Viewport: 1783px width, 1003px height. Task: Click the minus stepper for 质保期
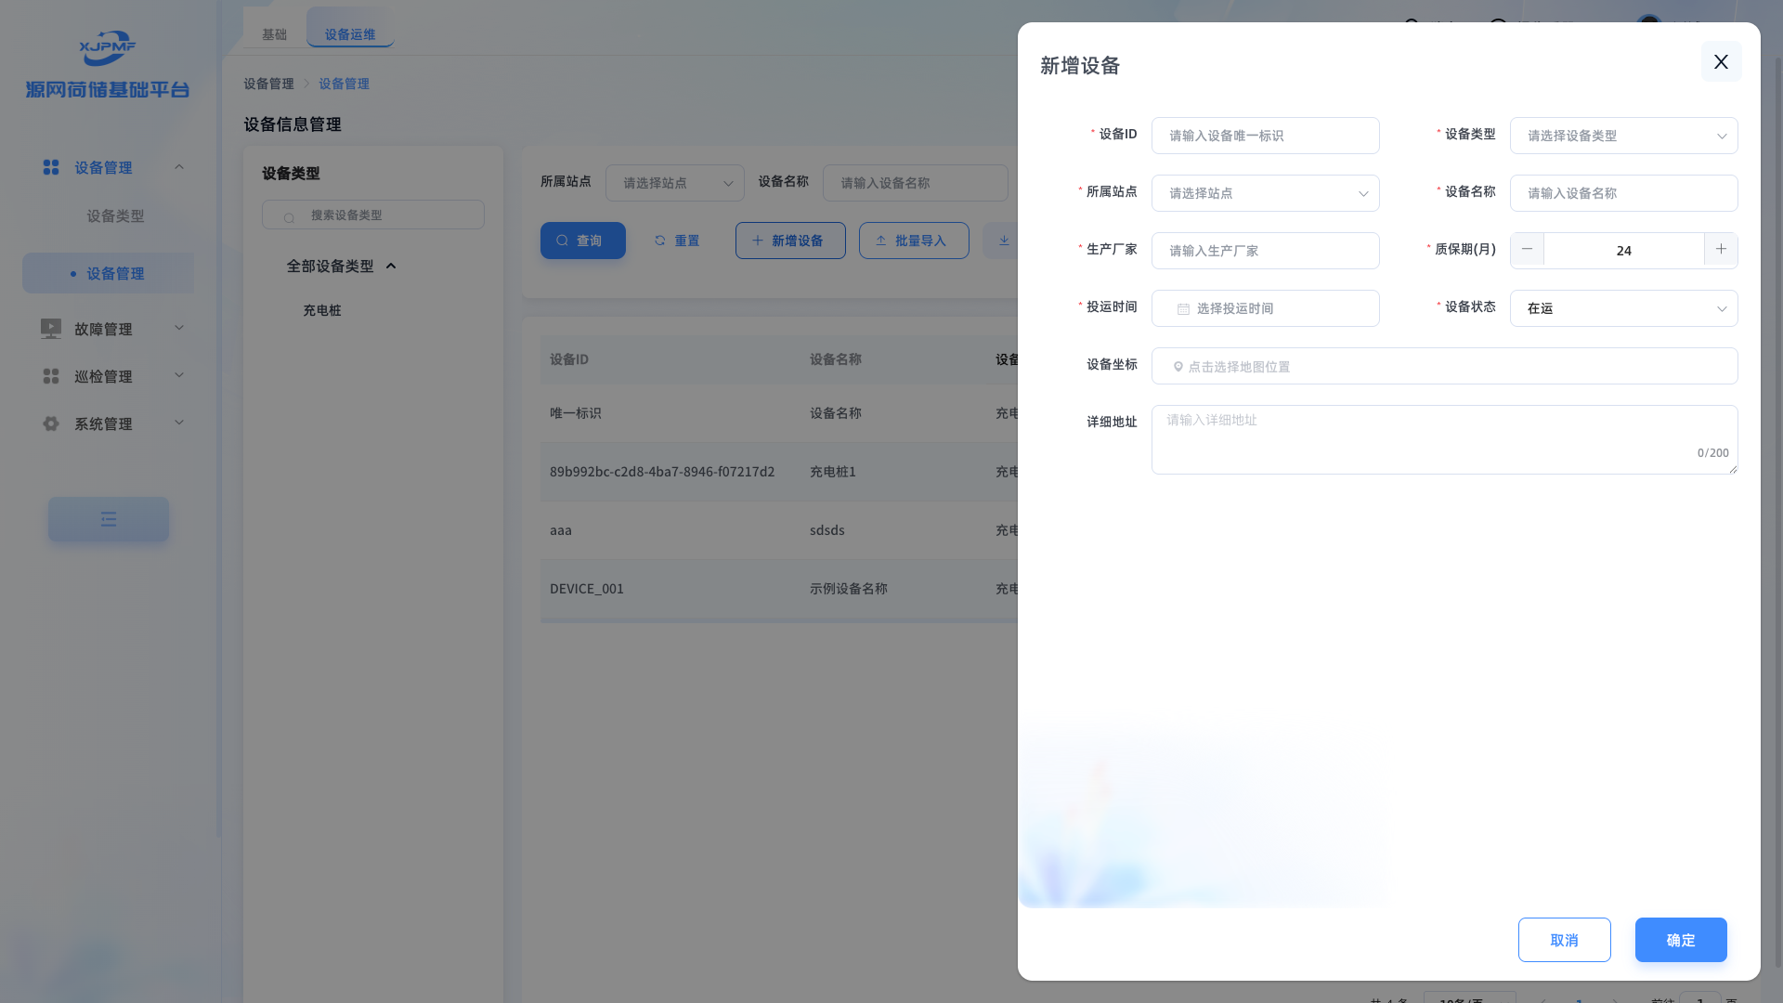1527,250
